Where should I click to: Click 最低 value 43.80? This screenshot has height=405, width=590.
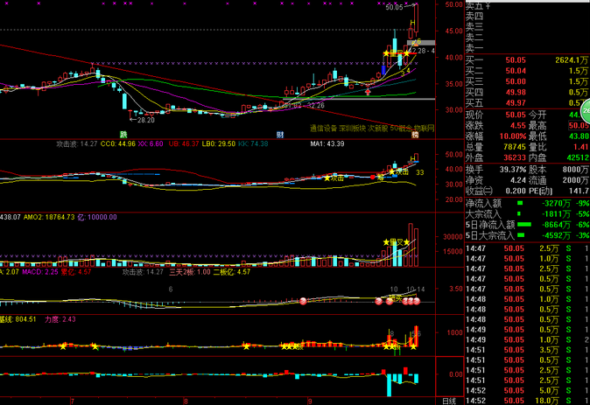[579, 136]
